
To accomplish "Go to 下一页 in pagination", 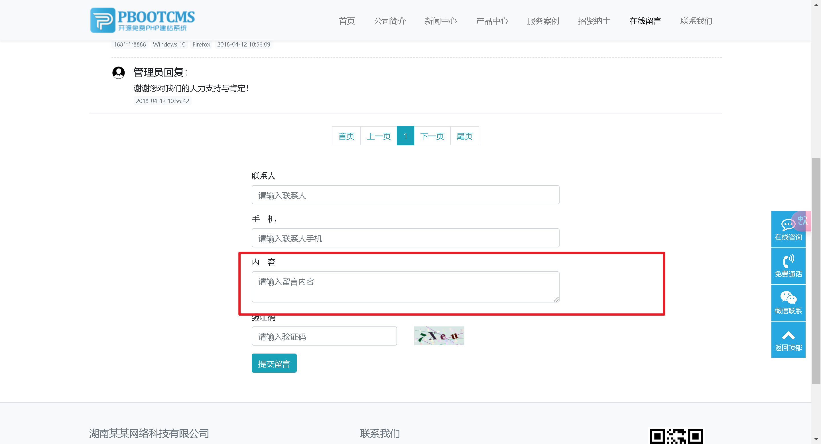I will tap(432, 136).
